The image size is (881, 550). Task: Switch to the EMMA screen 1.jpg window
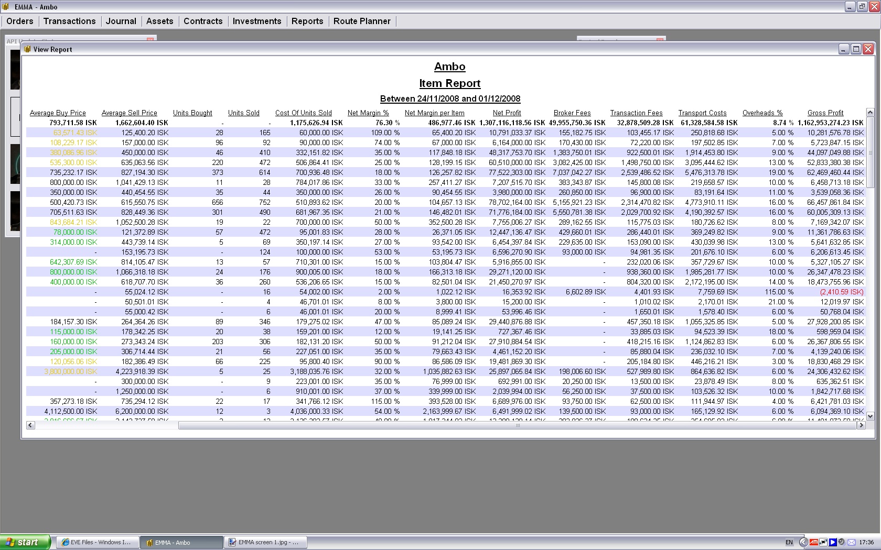point(266,542)
